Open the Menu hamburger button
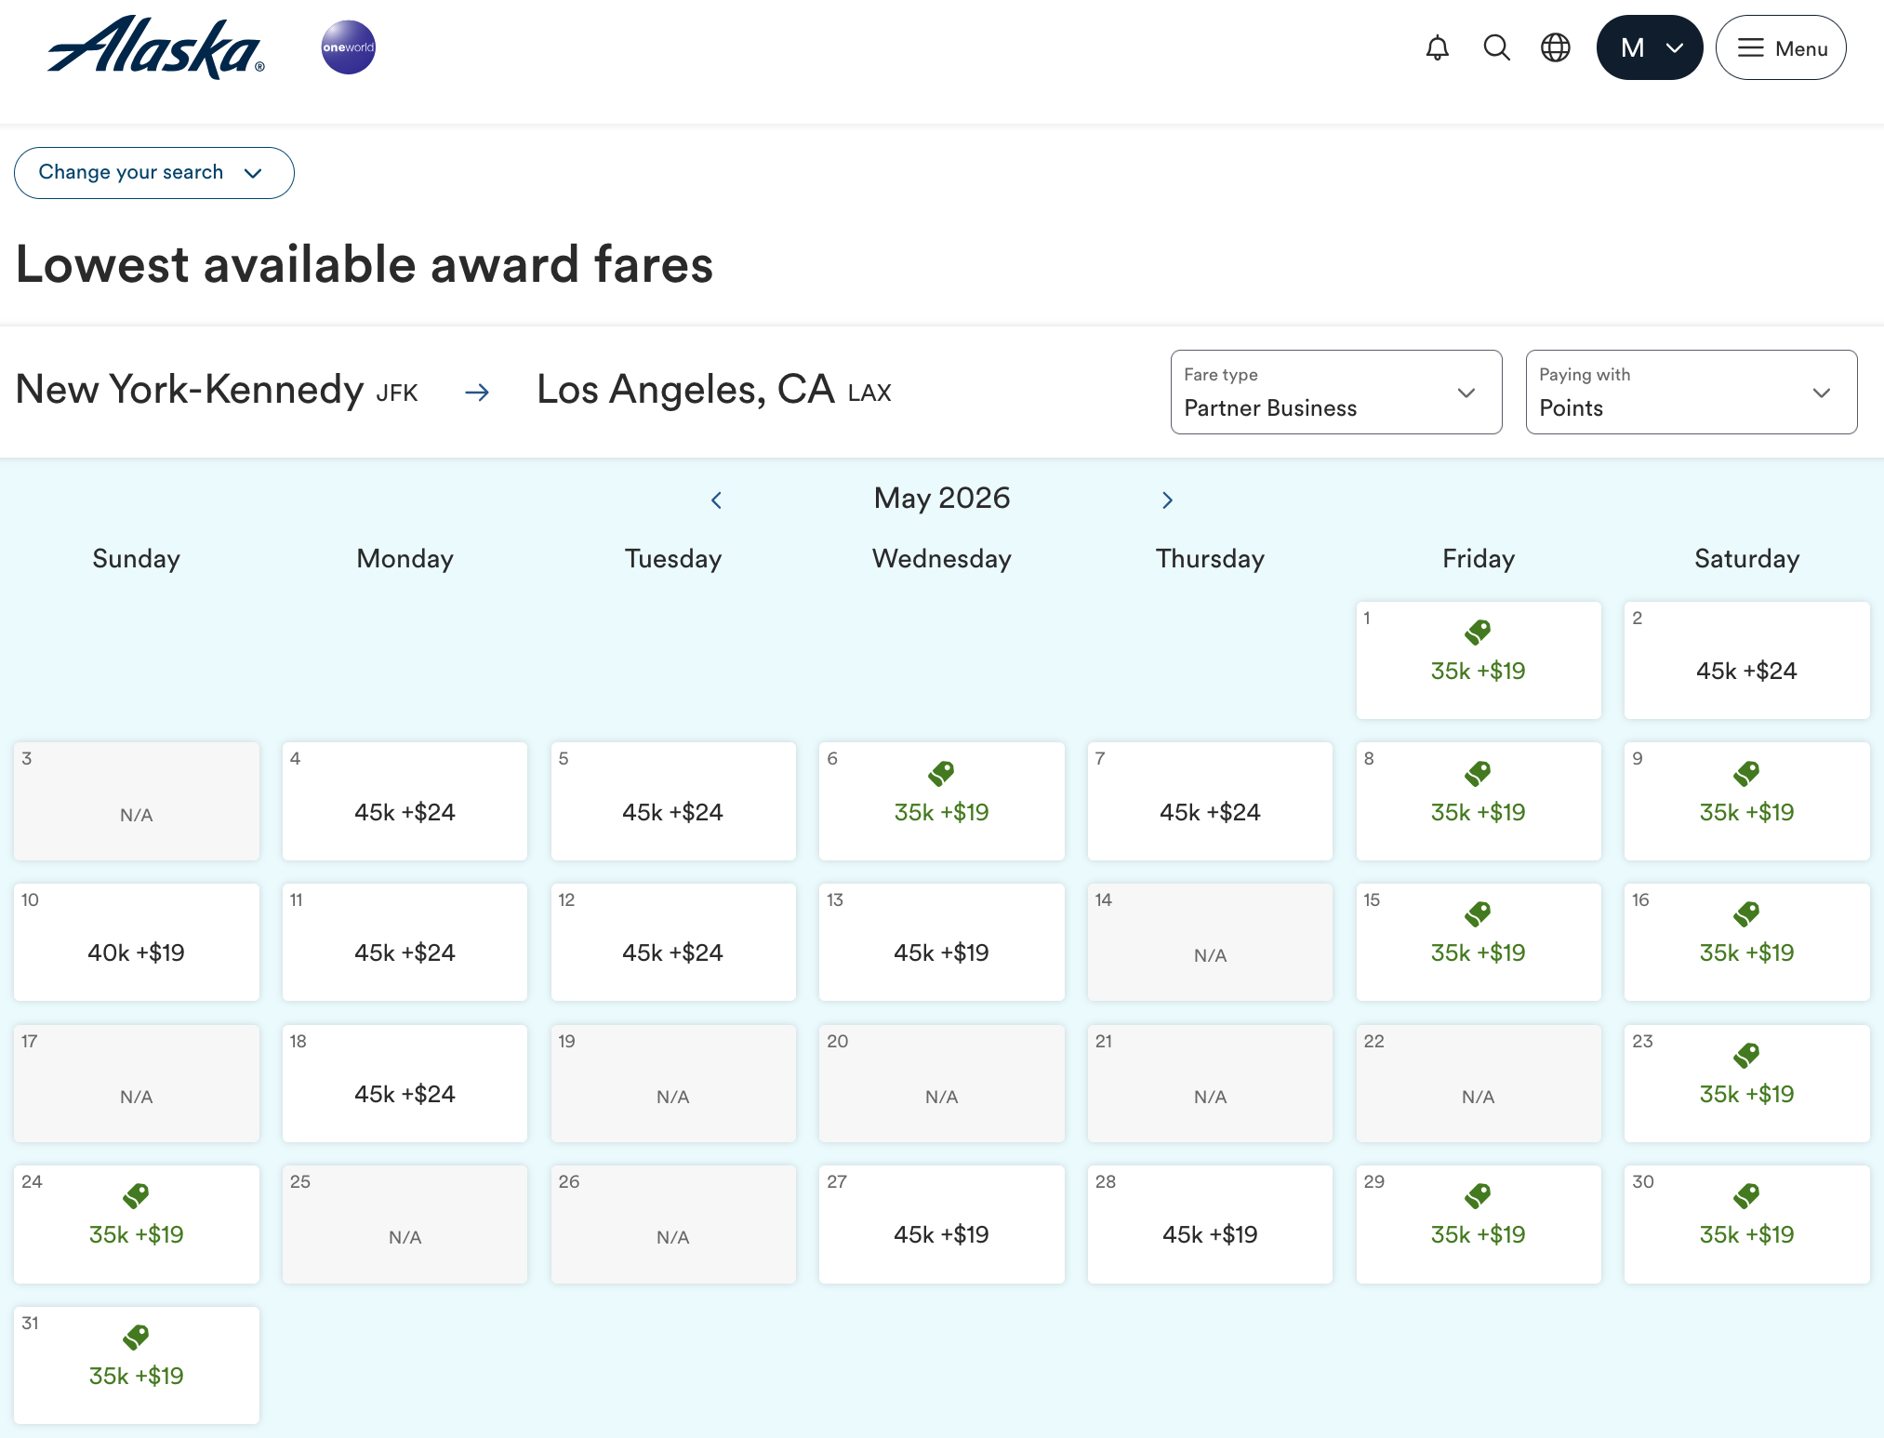 point(1780,47)
